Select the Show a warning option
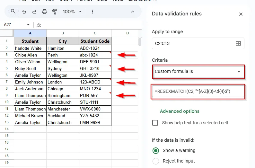This screenshot has width=255, height=168. 156,151
